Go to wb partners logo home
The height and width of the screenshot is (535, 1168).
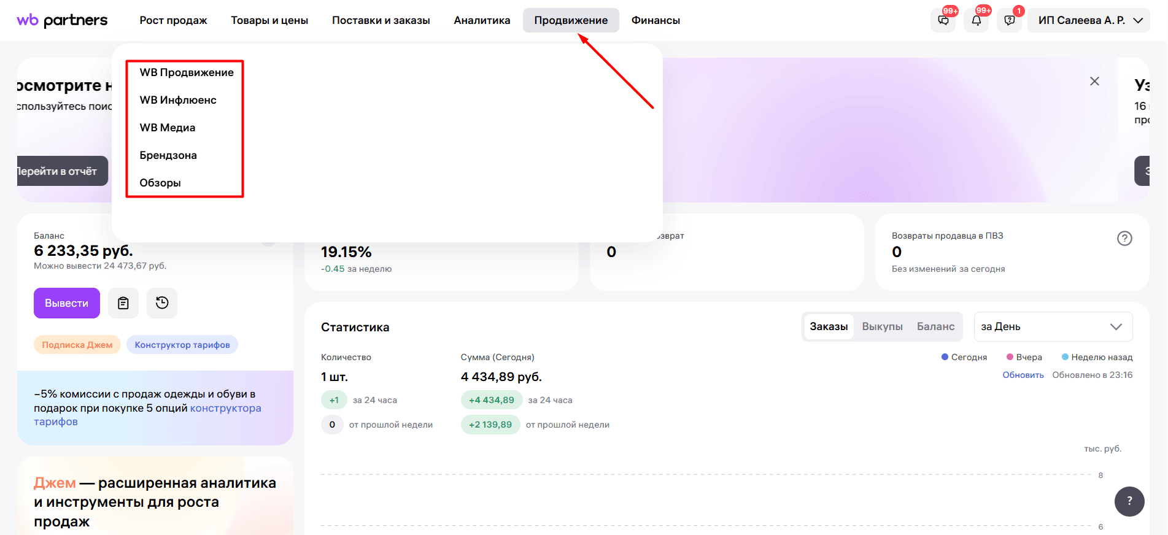click(62, 20)
